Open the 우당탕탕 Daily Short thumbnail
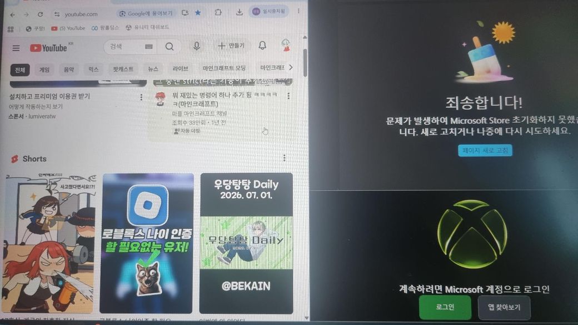The width and height of the screenshot is (578, 325). click(246, 243)
